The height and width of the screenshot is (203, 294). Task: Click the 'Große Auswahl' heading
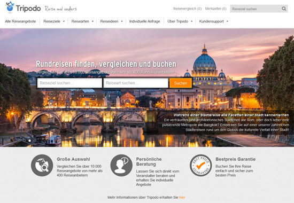[73, 159]
